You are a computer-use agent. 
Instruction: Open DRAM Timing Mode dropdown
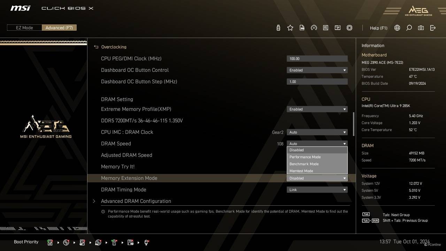[x=317, y=190]
